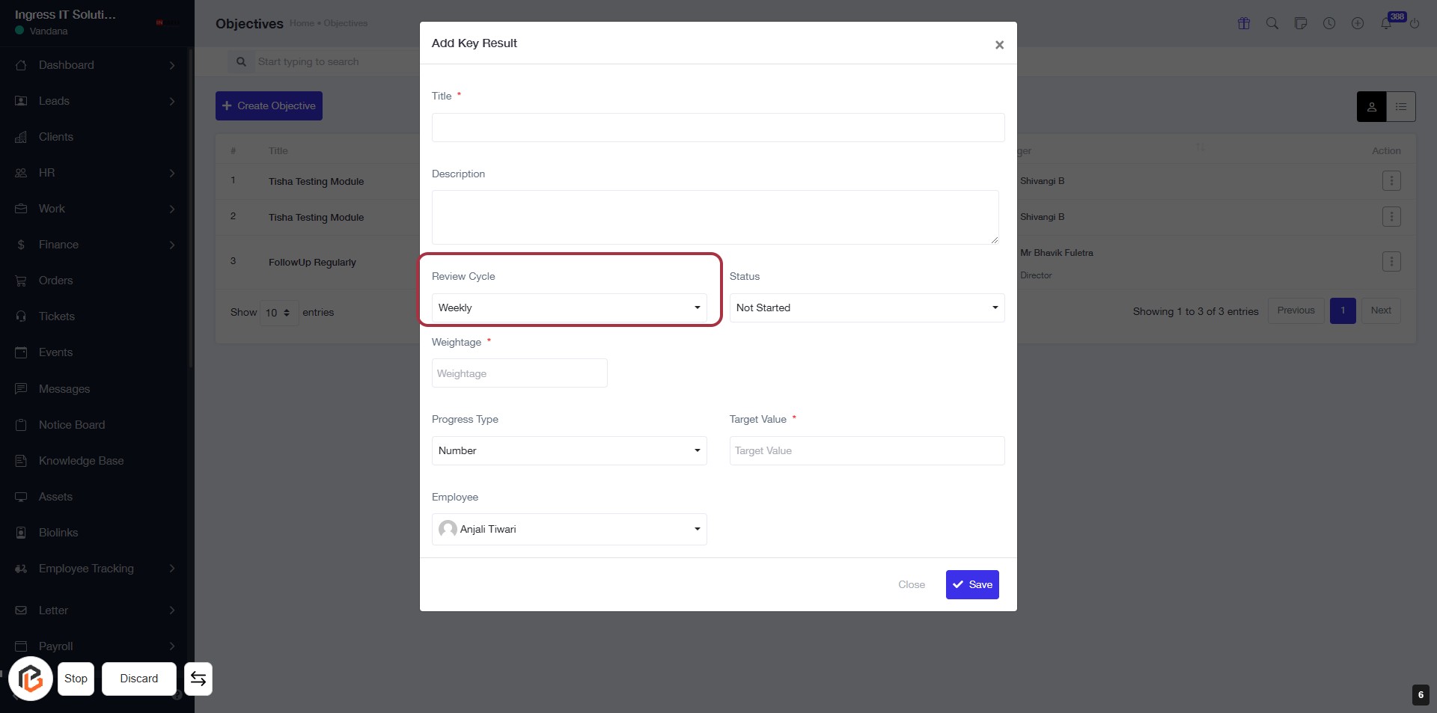The image size is (1437, 713).
Task: Select Employee dropdown showing Anjali Tiwari
Action: click(569, 529)
